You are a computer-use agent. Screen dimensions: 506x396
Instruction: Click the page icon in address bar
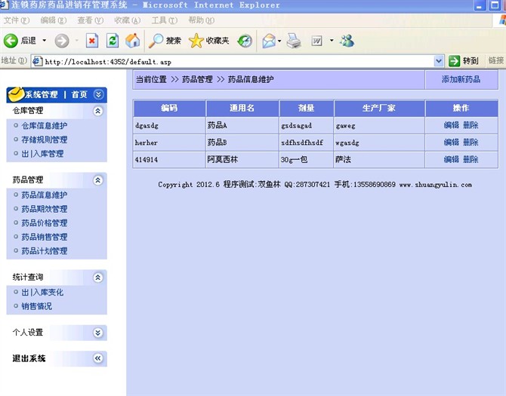38,61
